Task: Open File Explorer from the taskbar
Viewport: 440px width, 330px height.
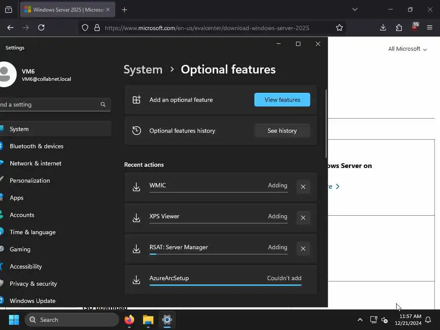Action: click(x=148, y=320)
